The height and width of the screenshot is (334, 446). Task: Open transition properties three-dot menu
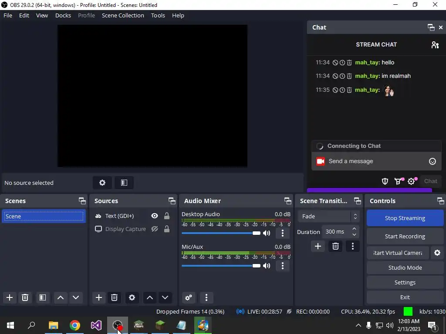[353, 246]
